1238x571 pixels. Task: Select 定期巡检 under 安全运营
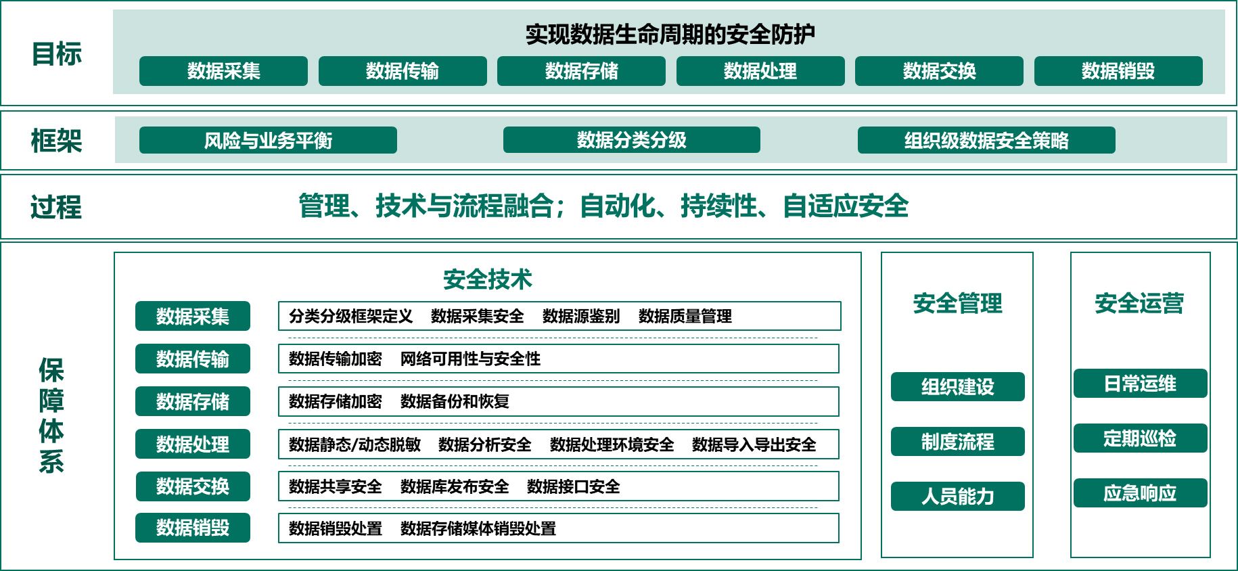(x=1140, y=438)
